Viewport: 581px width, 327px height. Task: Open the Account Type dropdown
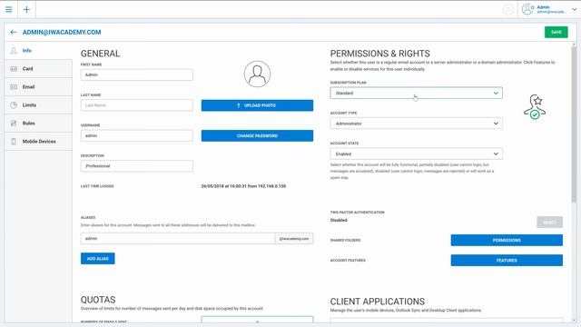pos(416,124)
